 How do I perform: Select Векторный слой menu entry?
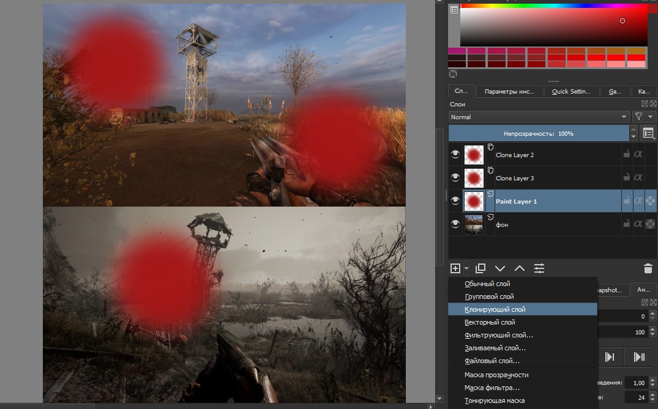tap(523, 322)
